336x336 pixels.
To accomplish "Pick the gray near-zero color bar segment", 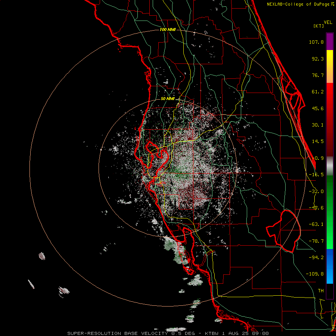I will pyautogui.click(x=330, y=166).
